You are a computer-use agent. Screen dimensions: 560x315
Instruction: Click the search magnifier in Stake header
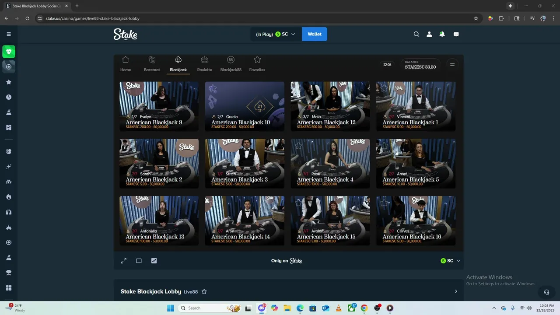[416, 34]
